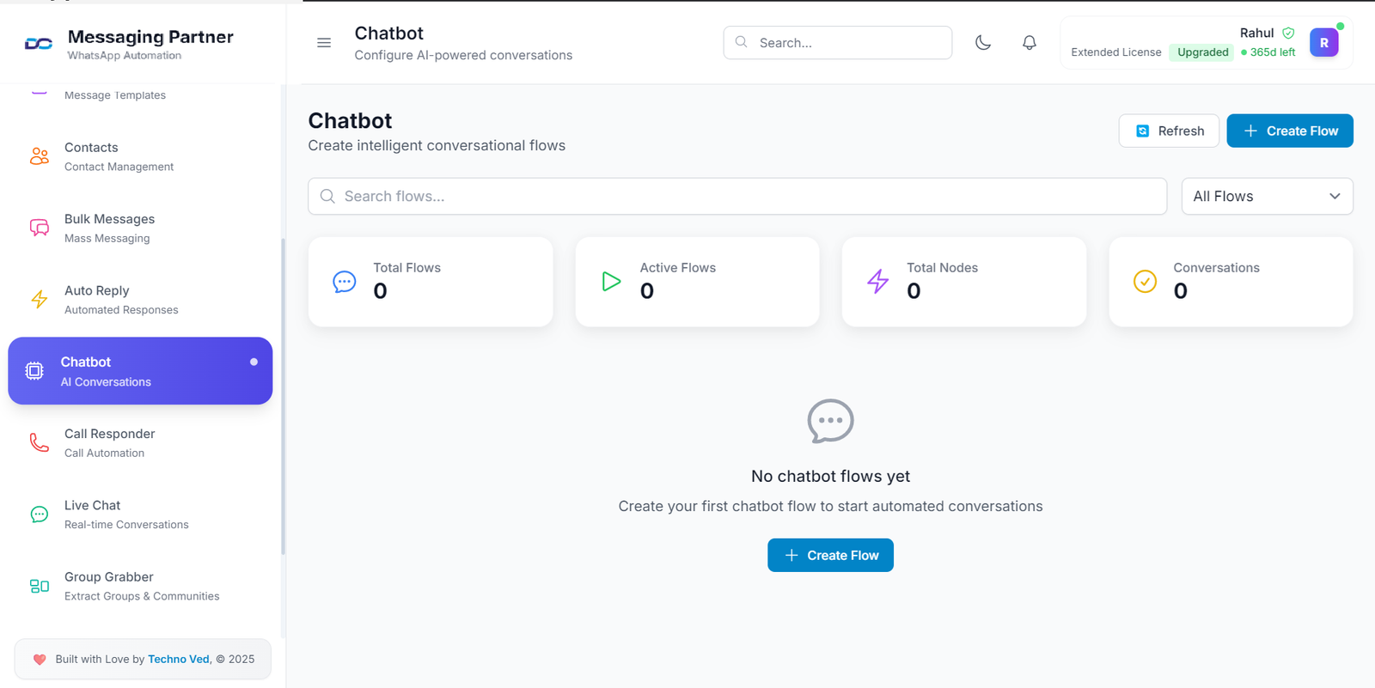Click the Bulk Messages speech bubble icon
This screenshot has height=688, width=1375.
pyautogui.click(x=39, y=227)
